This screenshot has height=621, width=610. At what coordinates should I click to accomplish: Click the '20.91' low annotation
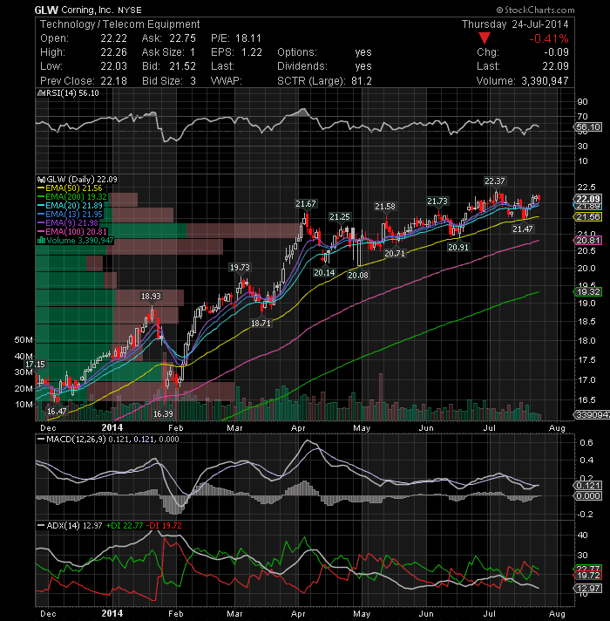click(x=458, y=247)
